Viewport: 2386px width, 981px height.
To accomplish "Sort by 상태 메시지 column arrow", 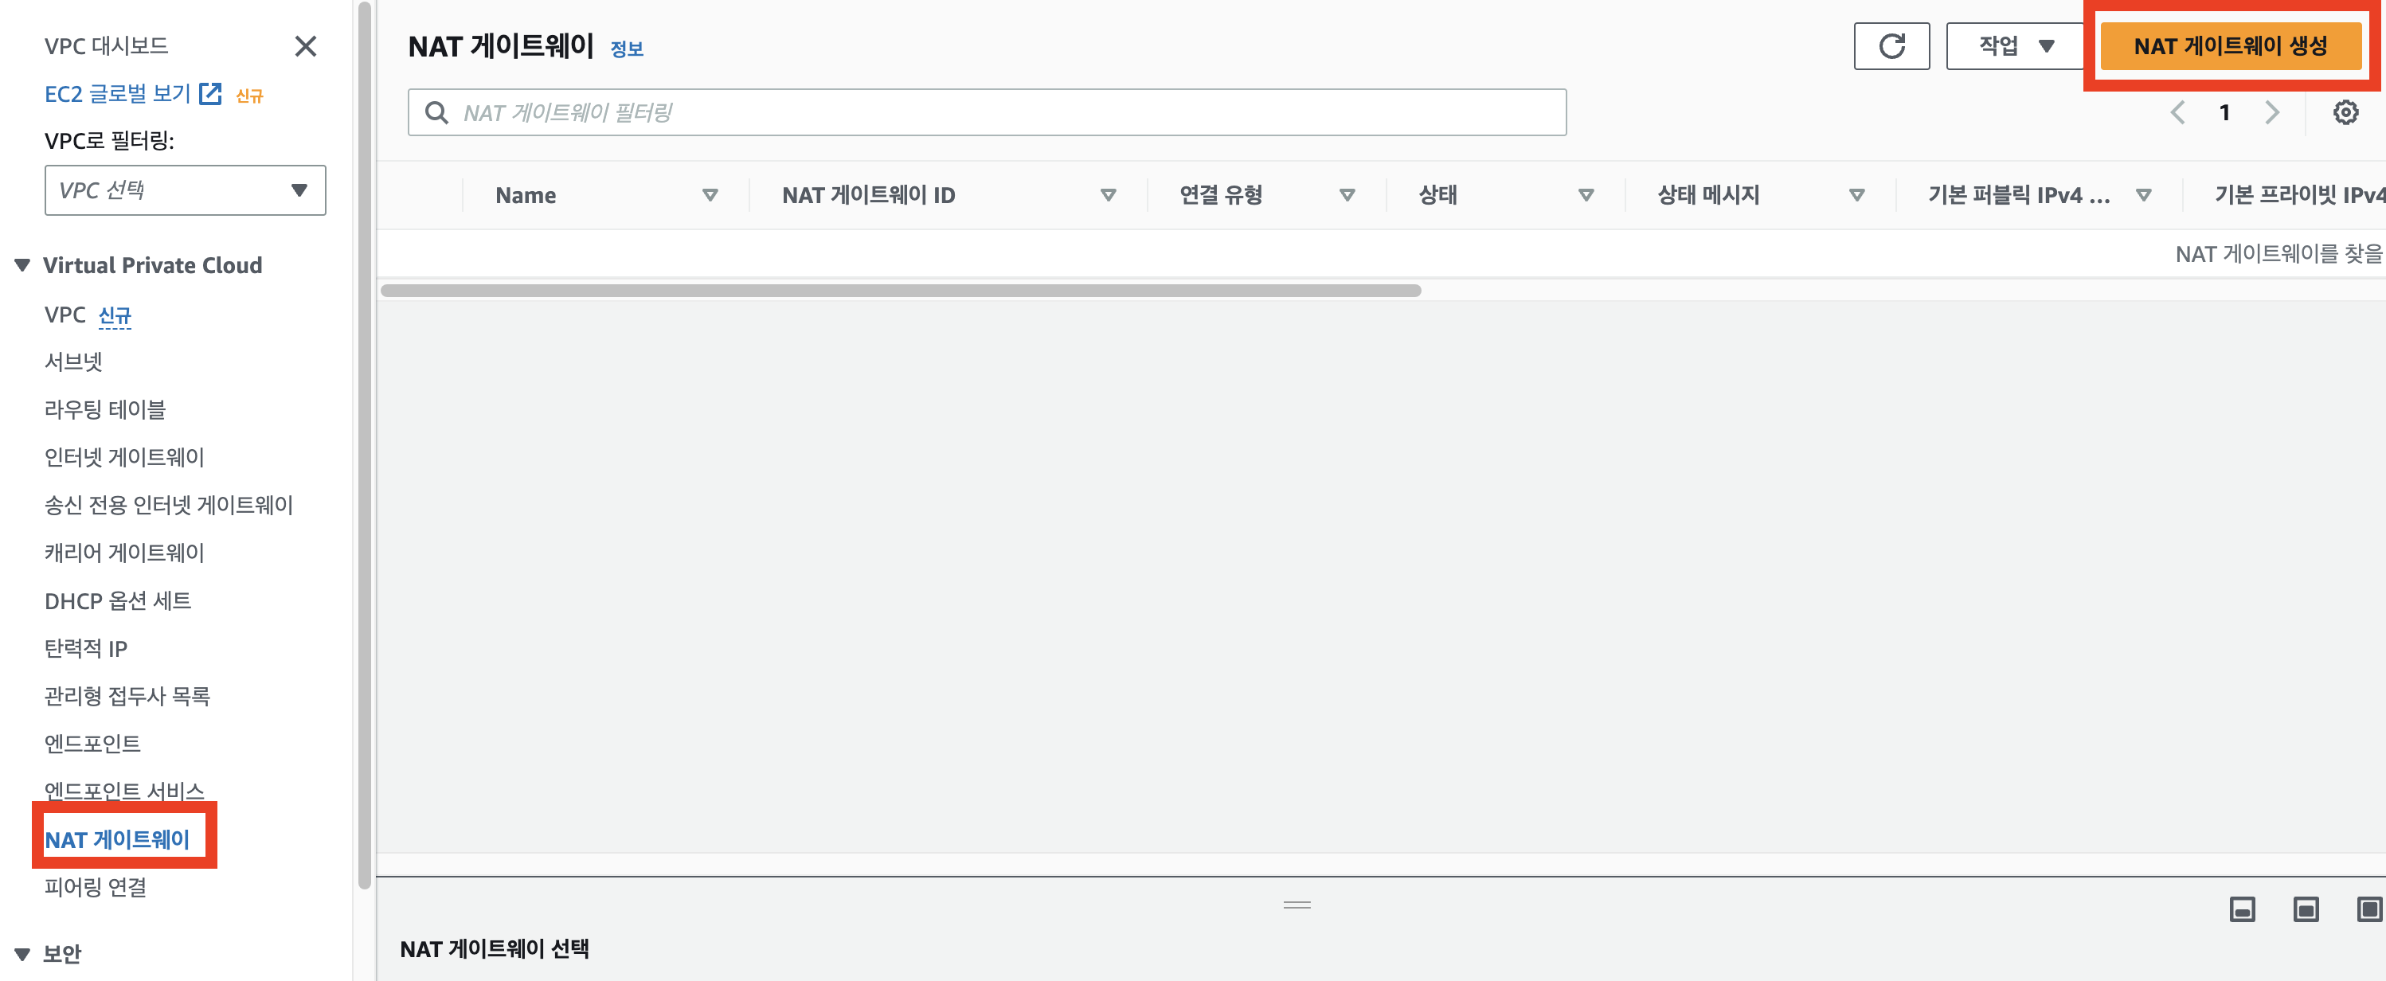I will tap(1857, 195).
